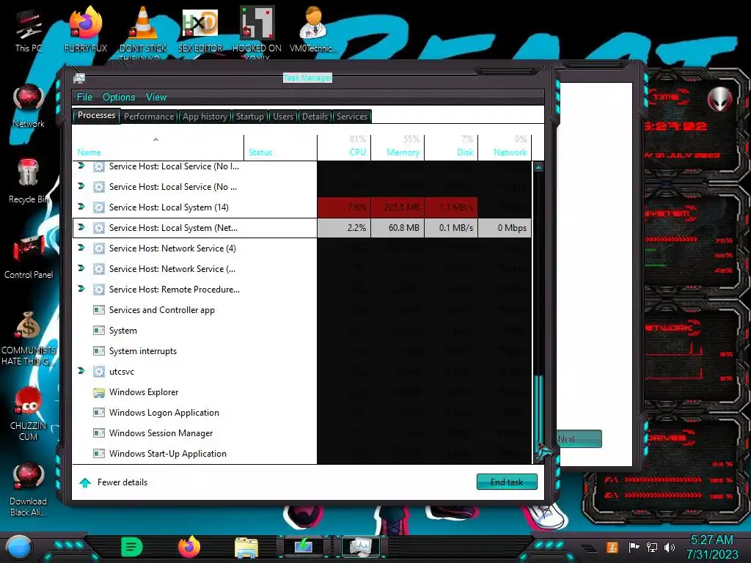Open the COMMUNISTS HATE THIS money bag icon
Screen dimensions: 751x563
coord(29,337)
